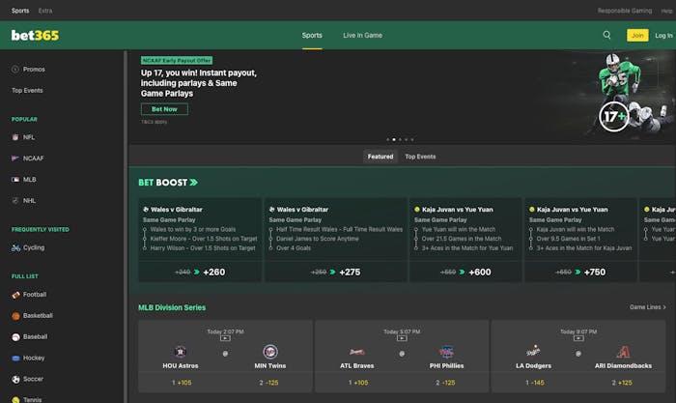
Task: Open live stream icon for Dodgers game
Action: (x=578, y=338)
